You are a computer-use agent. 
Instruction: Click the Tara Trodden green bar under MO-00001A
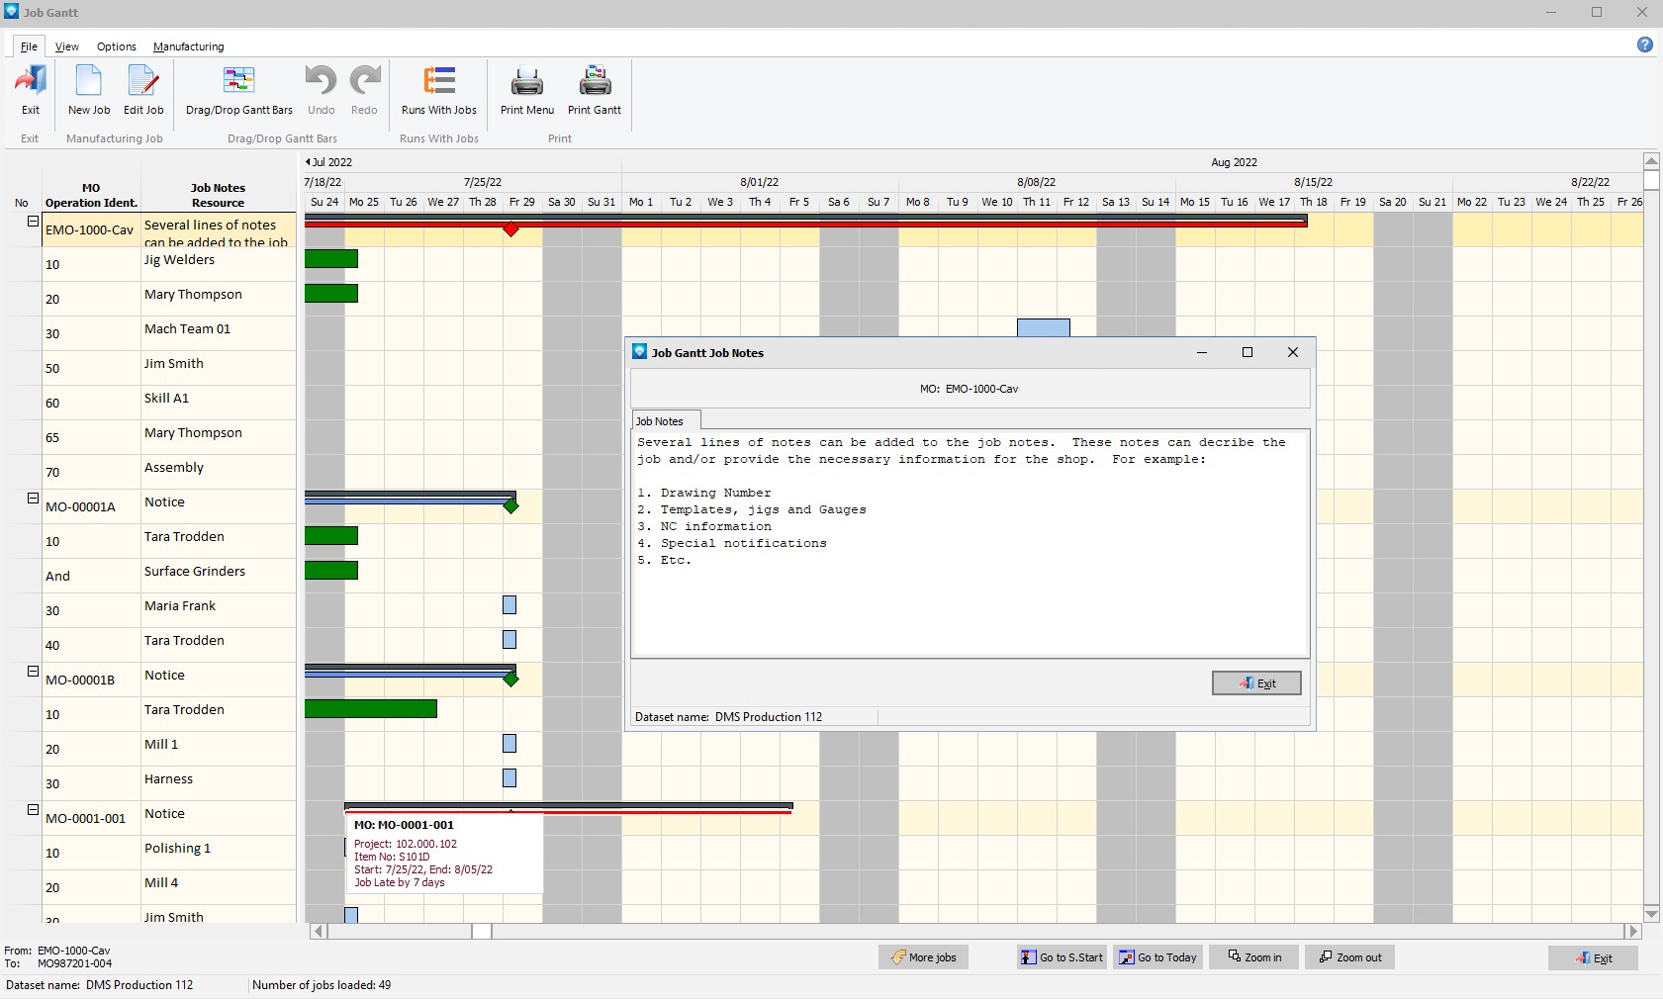331,536
